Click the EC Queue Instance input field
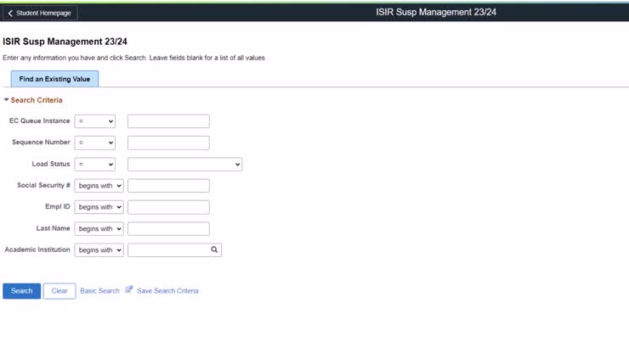The image size is (629, 353). click(x=168, y=121)
